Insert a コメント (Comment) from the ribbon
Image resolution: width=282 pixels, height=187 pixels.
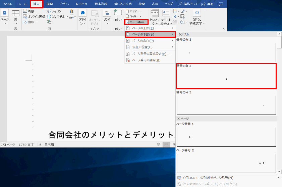[x=118, y=16]
